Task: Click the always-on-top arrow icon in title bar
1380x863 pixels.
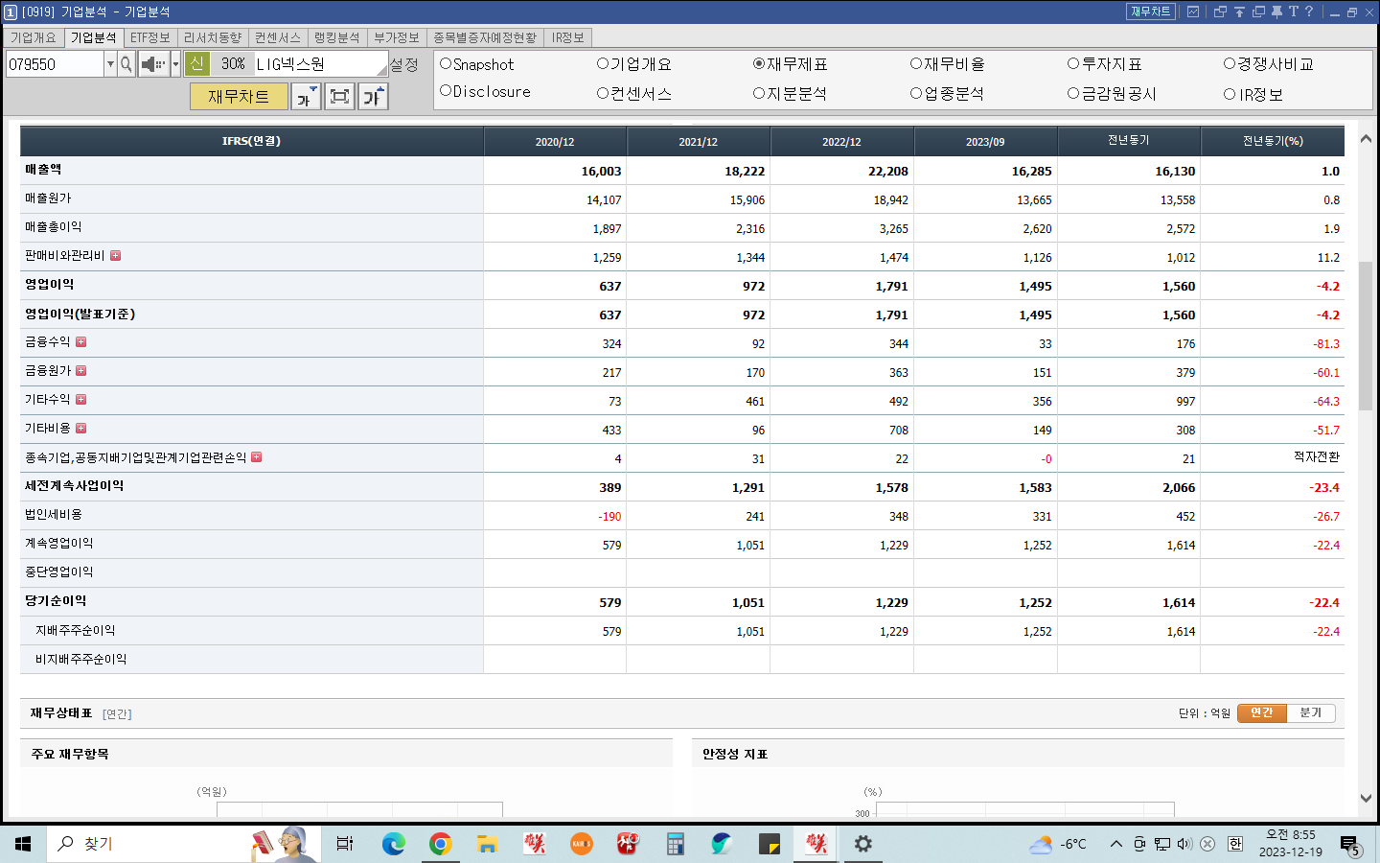Action: click(x=1239, y=12)
